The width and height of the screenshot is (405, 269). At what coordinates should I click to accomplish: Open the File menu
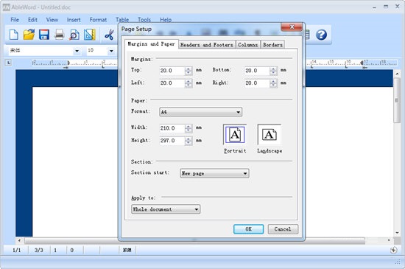point(15,20)
